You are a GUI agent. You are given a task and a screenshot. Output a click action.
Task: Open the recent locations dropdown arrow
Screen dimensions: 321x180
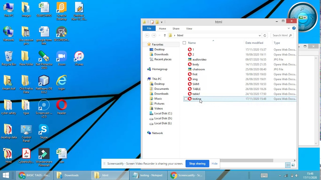pos(159,35)
